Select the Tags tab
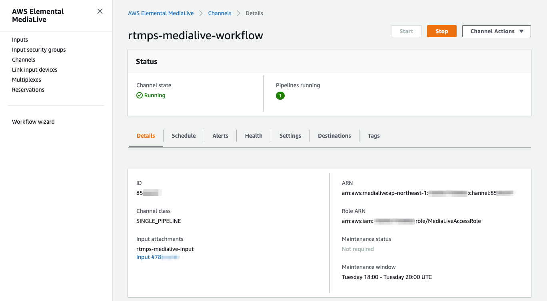547x301 pixels. click(373, 136)
